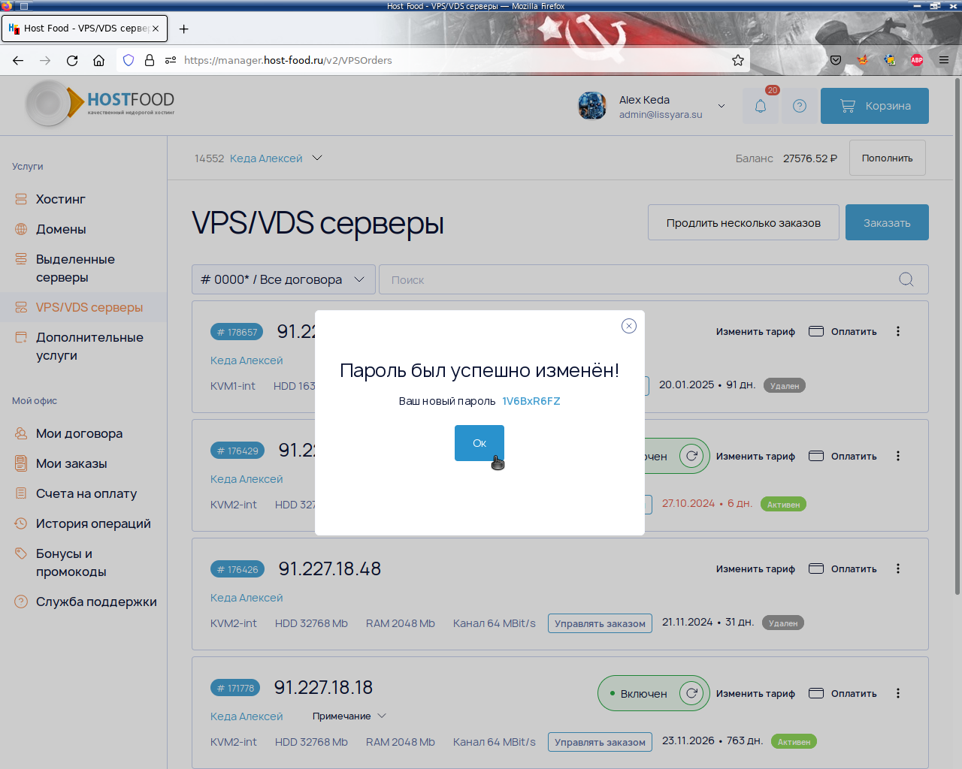Open the Корзина cart

pyautogui.click(x=875, y=106)
